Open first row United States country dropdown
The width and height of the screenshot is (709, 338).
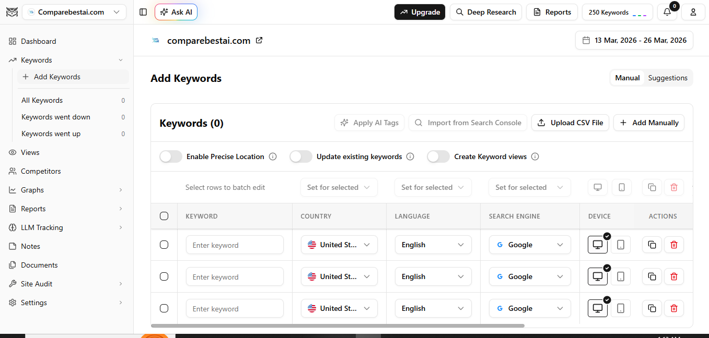click(339, 245)
